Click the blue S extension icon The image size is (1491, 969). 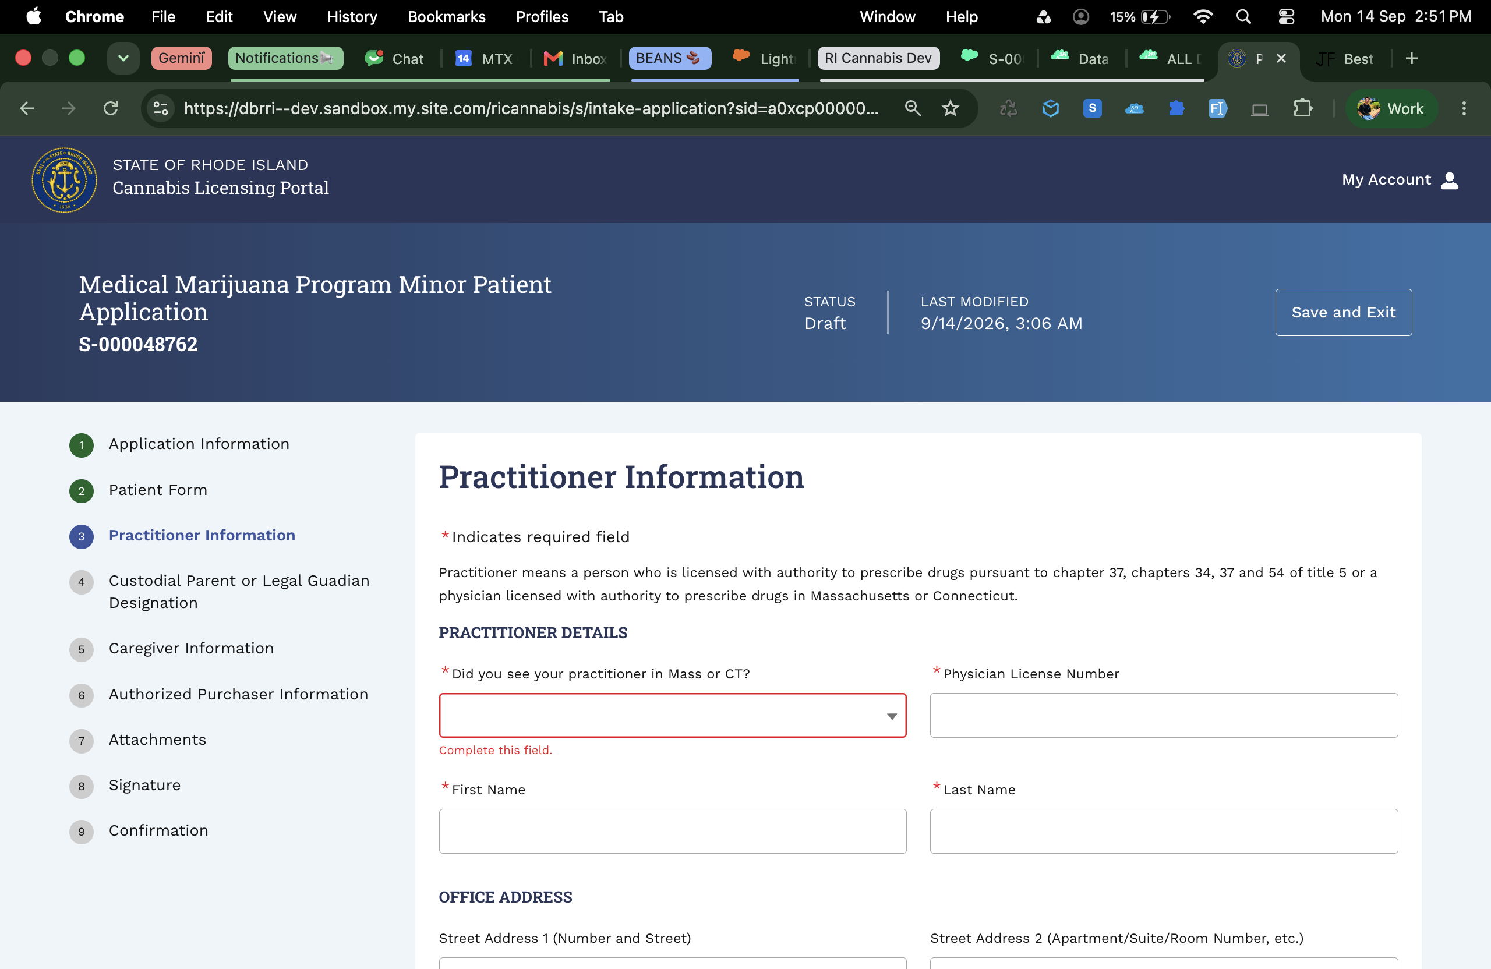click(1092, 108)
